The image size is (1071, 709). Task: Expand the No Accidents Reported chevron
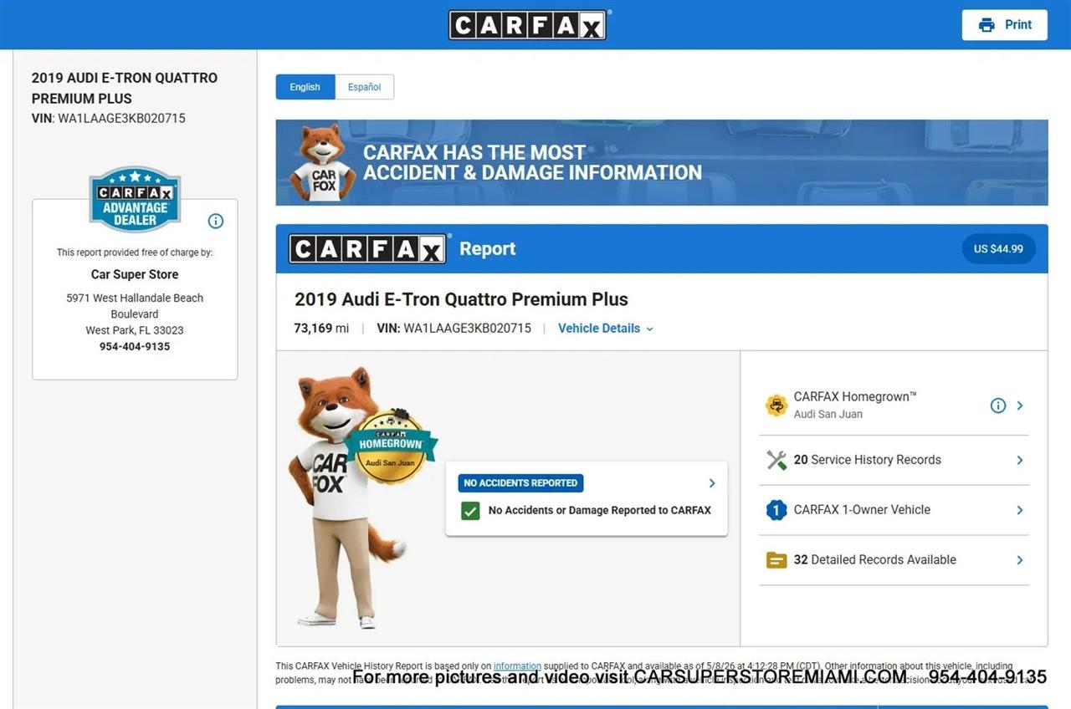click(x=712, y=483)
